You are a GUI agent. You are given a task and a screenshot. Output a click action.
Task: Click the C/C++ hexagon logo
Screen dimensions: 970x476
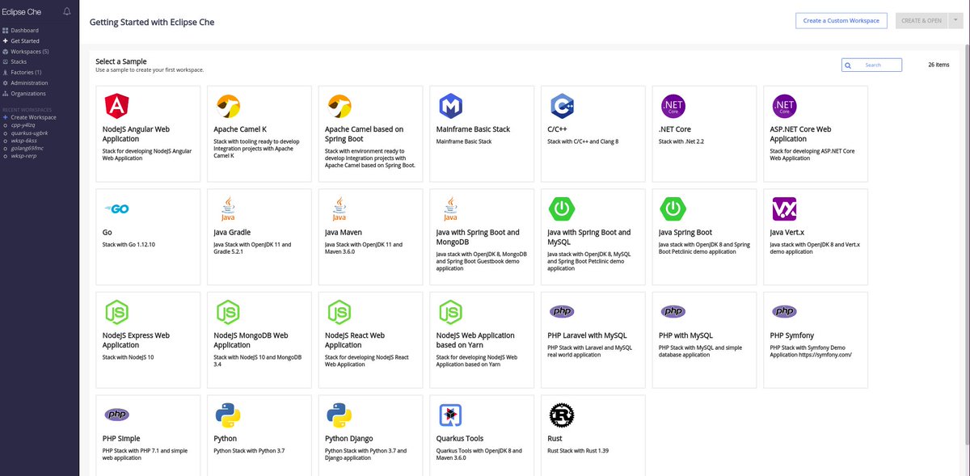(x=562, y=106)
